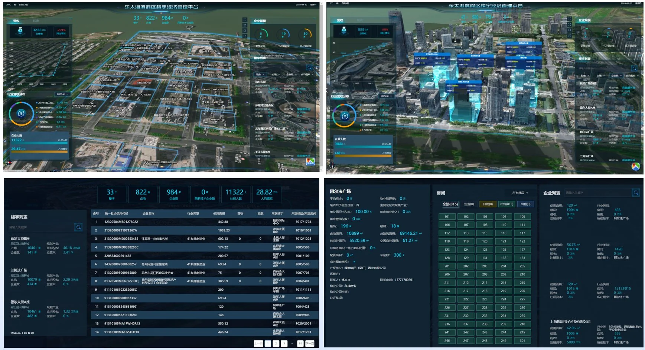Select room 101 button

(x=447, y=217)
